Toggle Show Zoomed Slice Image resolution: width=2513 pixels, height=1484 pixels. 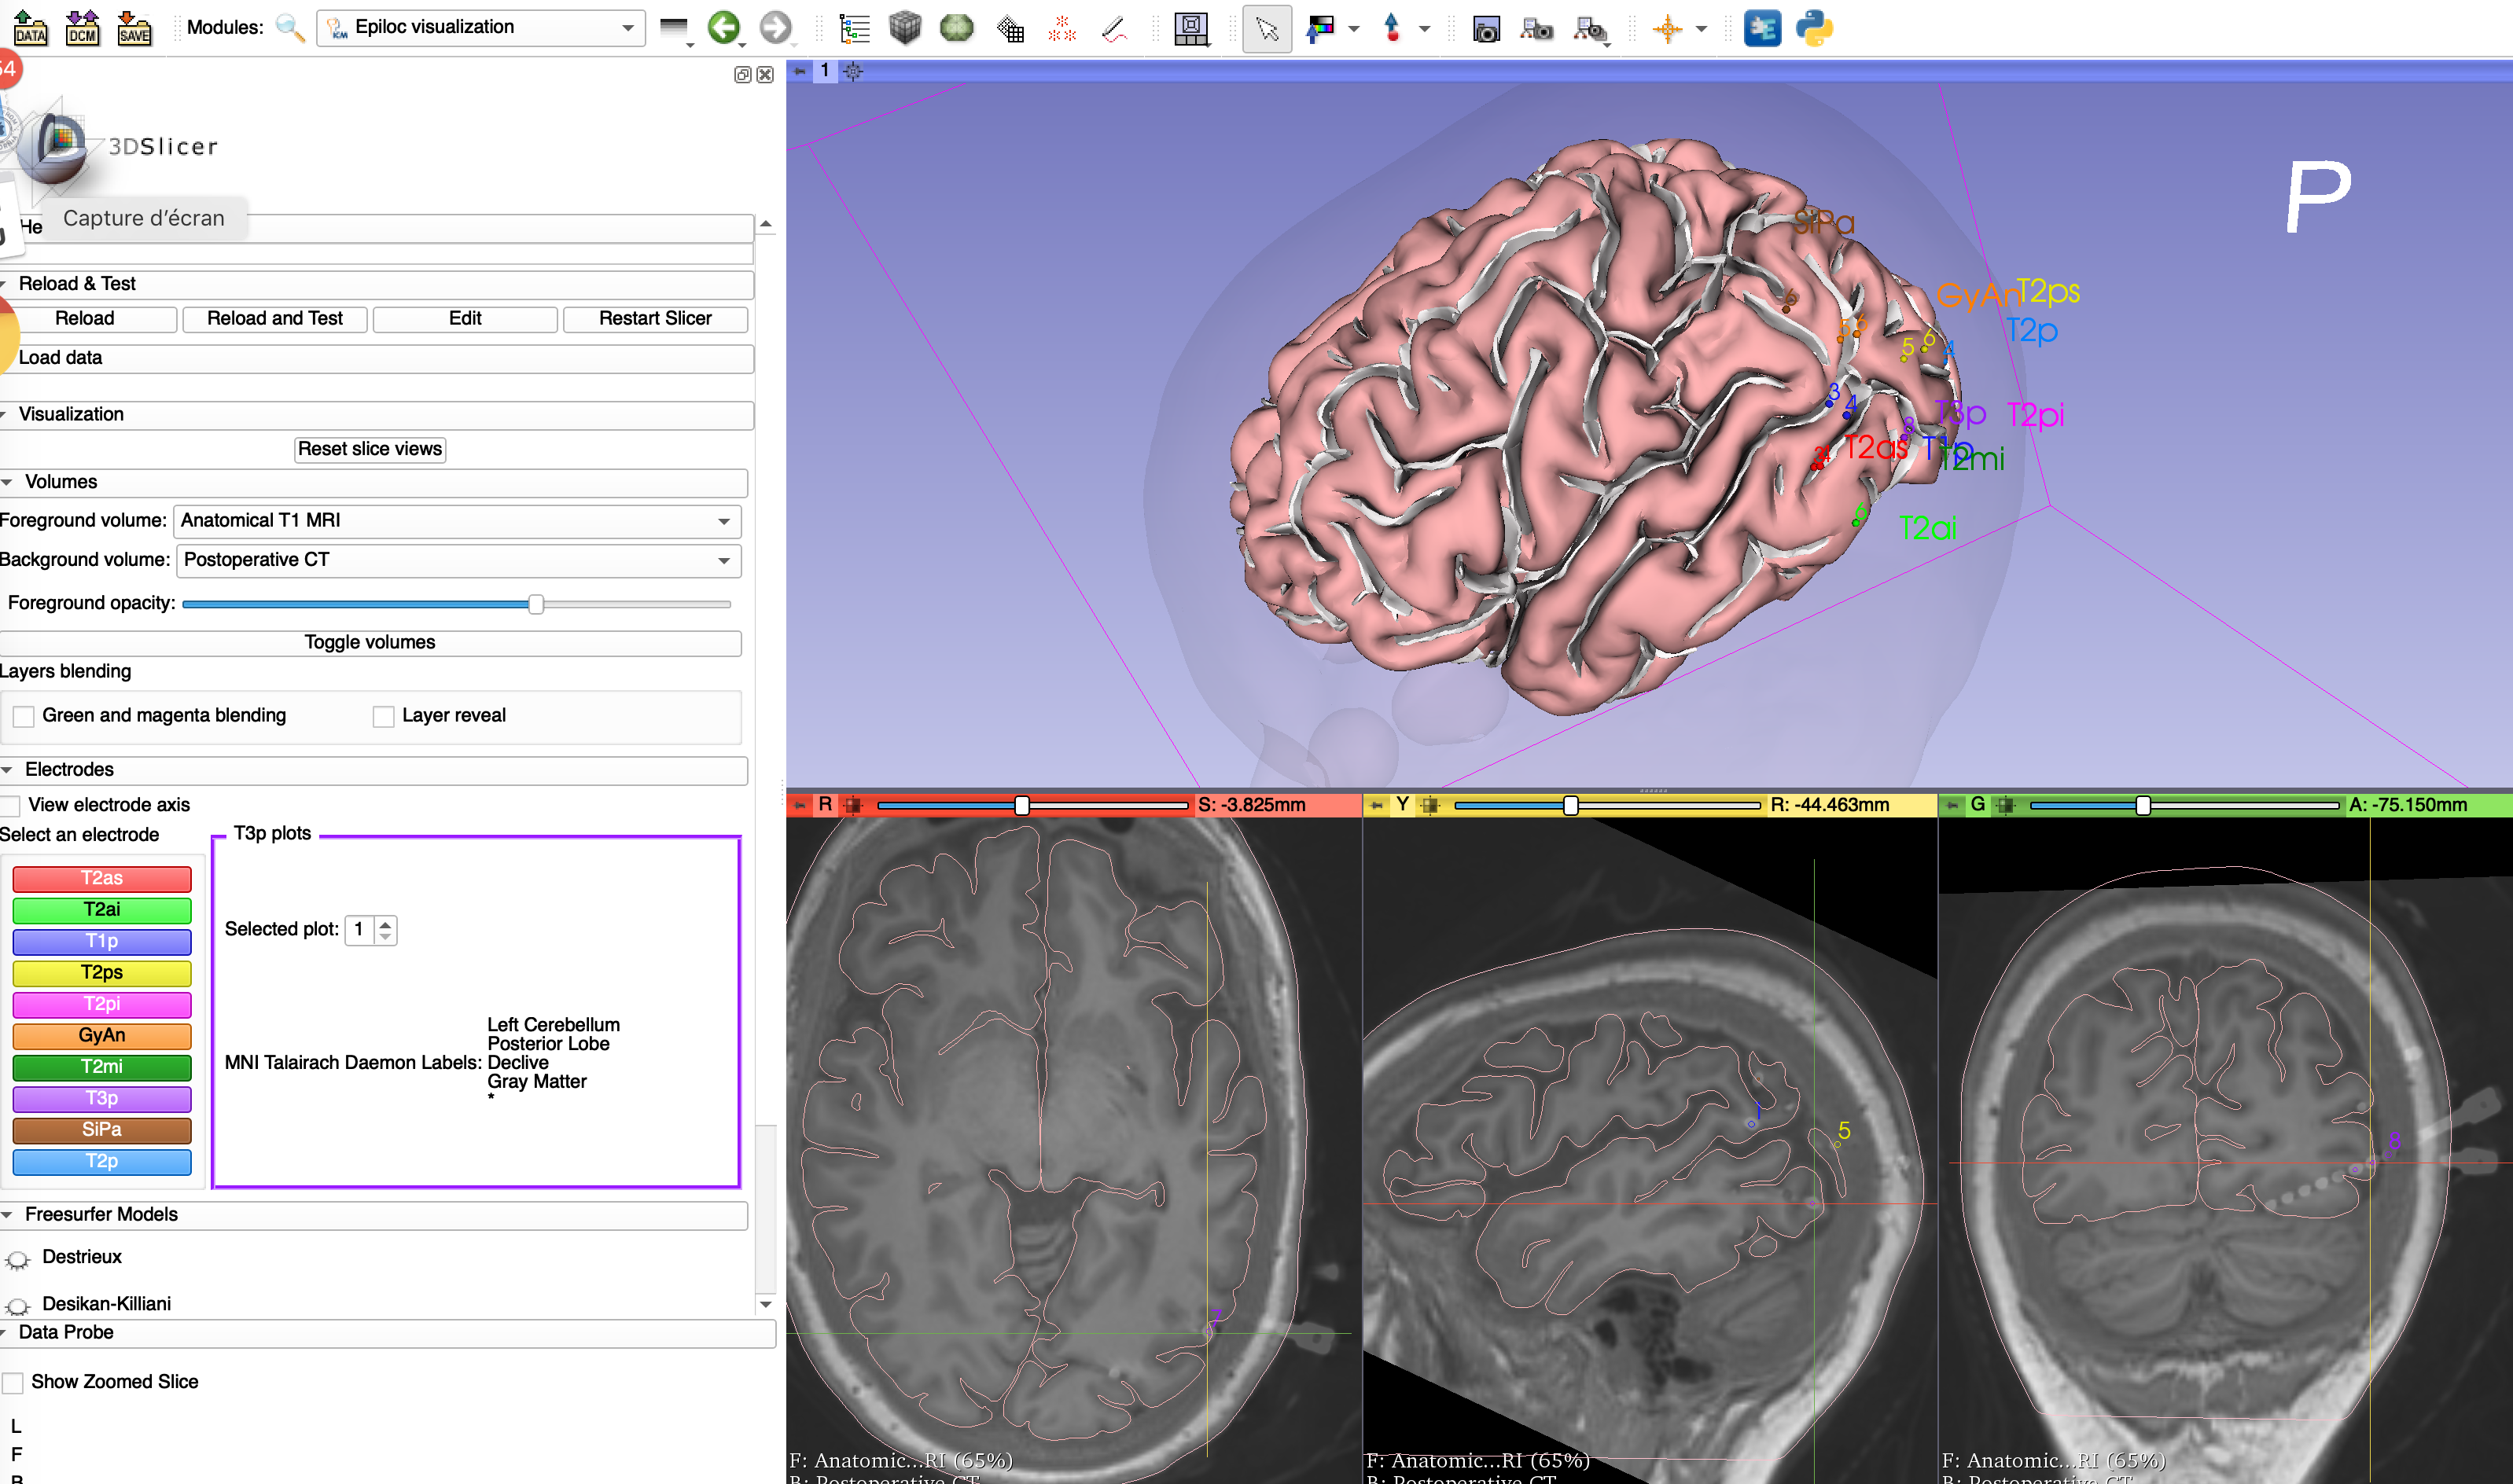pyautogui.click(x=13, y=1382)
